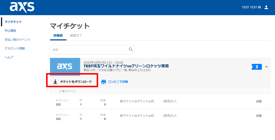Open アカウント情報 in the sidebar

(x=15, y=48)
